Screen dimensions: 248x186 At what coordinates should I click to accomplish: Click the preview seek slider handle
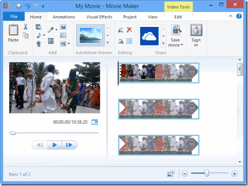click(x=12, y=133)
